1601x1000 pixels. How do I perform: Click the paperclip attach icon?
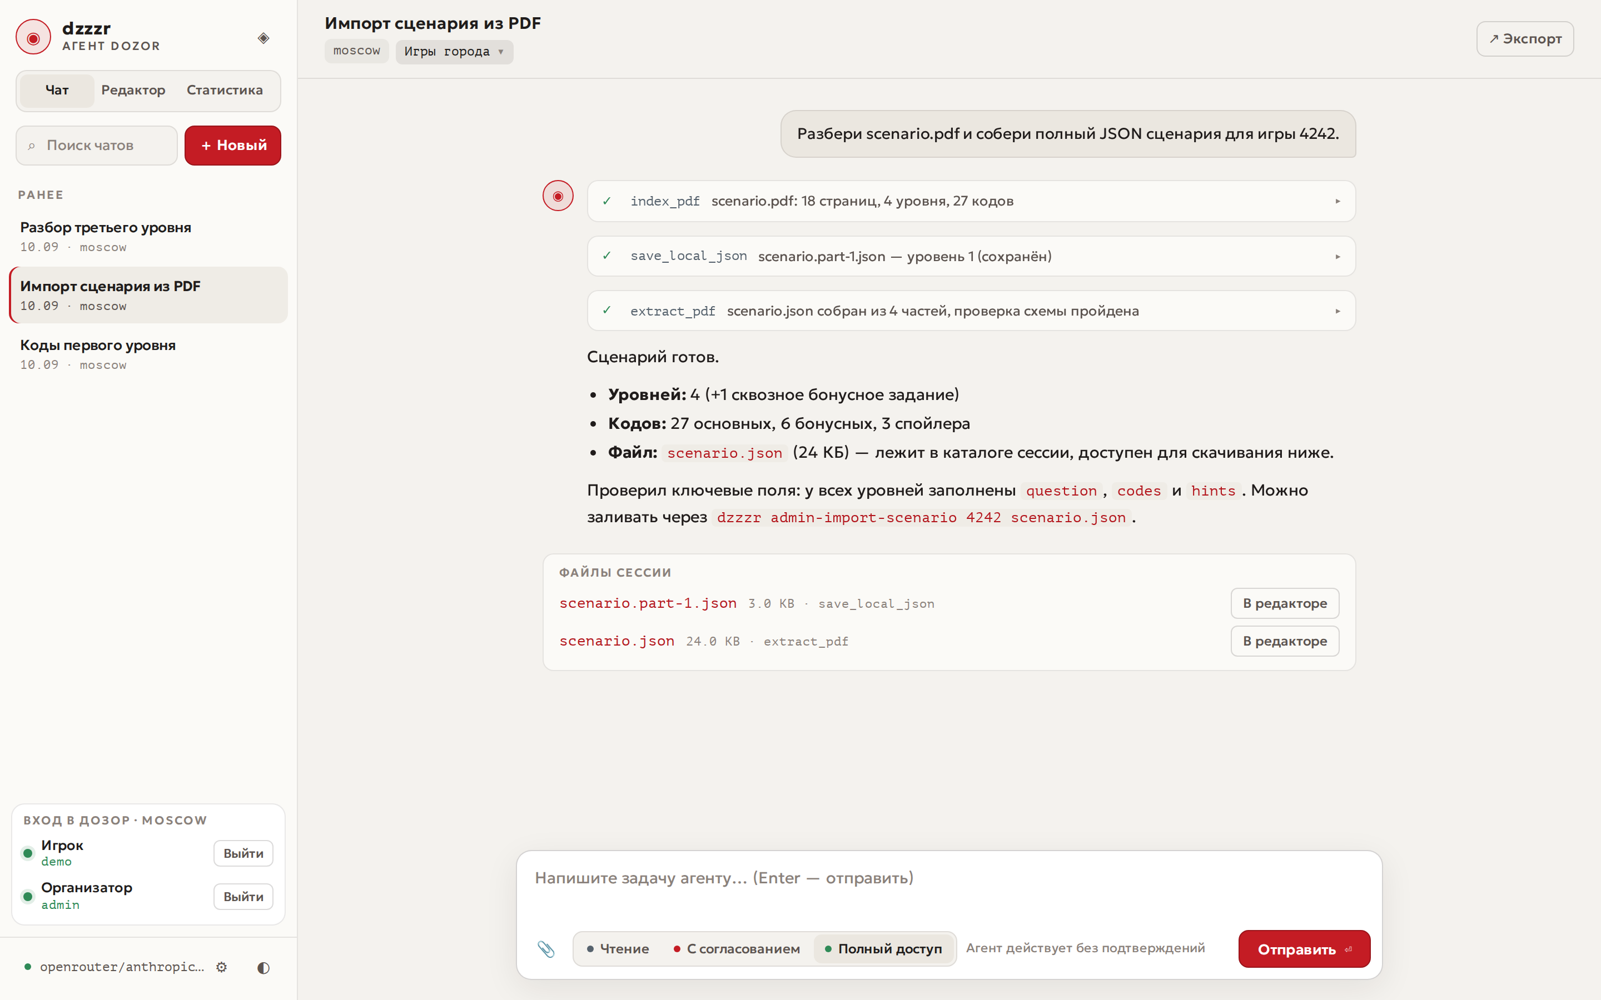(546, 949)
